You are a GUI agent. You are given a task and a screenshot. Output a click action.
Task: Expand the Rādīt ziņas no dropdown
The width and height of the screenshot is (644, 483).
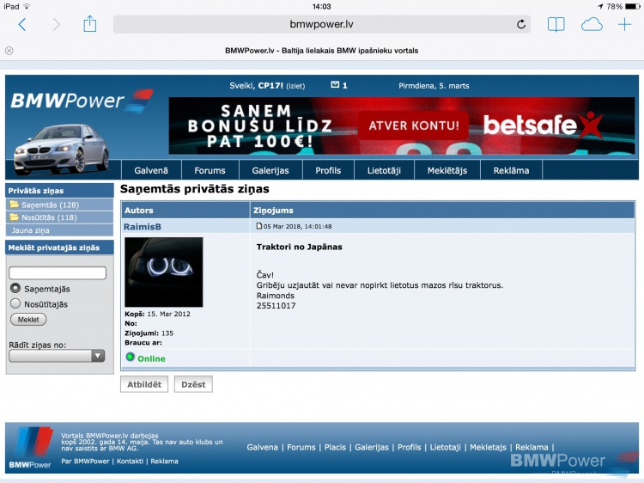[57, 356]
